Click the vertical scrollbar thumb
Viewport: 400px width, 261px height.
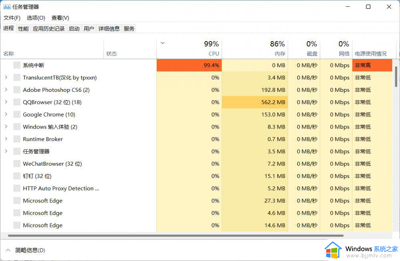tap(396, 77)
